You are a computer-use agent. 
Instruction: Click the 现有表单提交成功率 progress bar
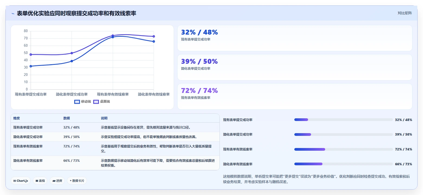coord(343,120)
